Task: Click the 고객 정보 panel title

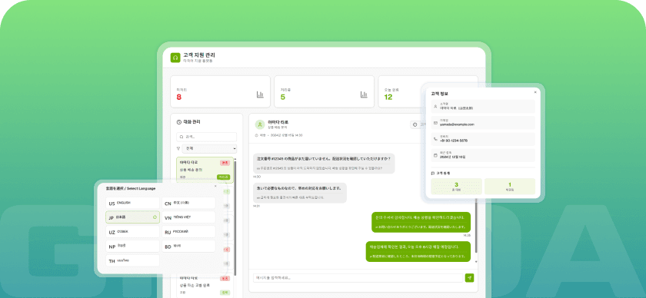Action: pyautogui.click(x=439, y=94)
